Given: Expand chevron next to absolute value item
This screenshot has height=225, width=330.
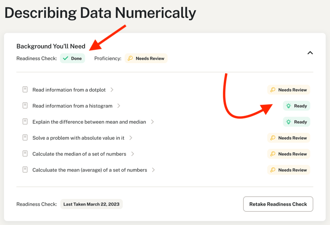Looking at the screenshot, I should click(x=131, y=138).
